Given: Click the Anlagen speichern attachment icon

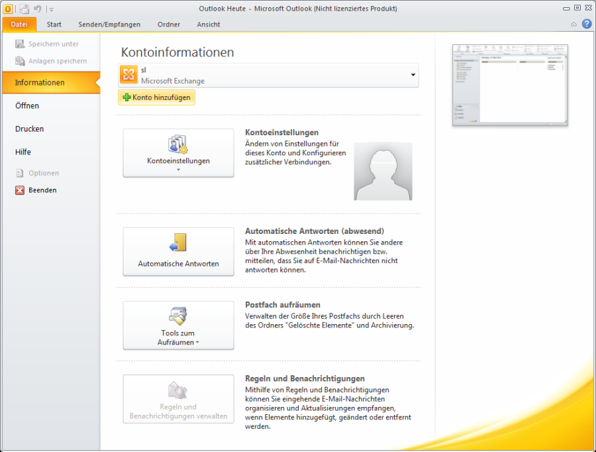Looking at the screenshot, I should click(x=20, y=61).
